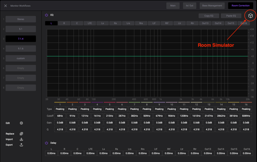Viewport: 257px width, 162px height.
Task: Select the 9.1.6 workflow preset
Action: pos(21,48)
